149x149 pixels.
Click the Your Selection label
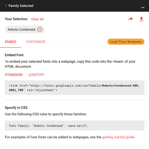(x=16, y=19)
